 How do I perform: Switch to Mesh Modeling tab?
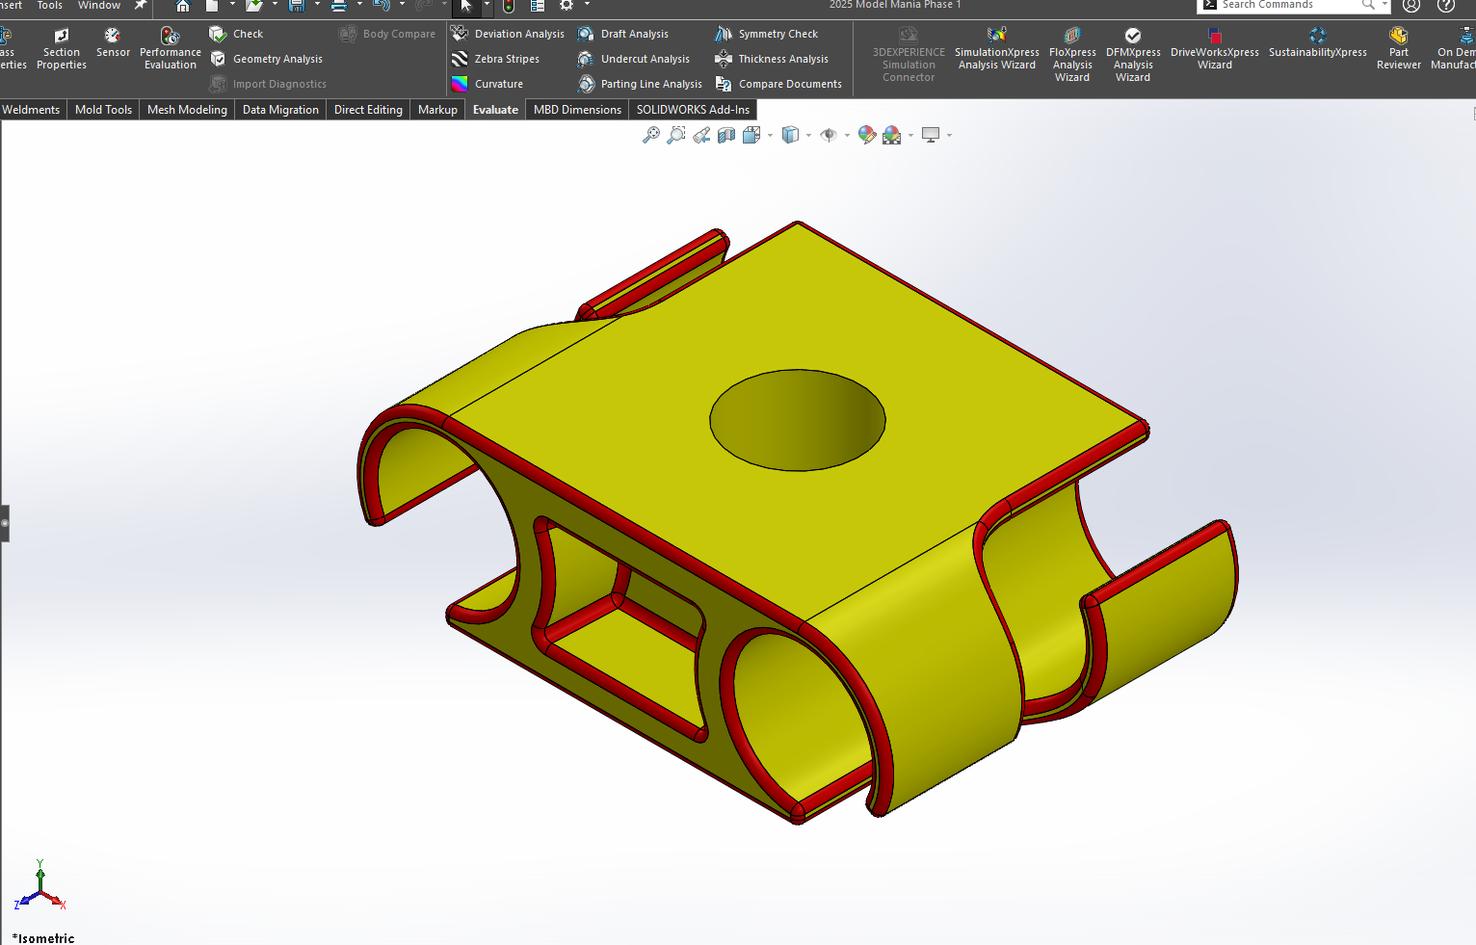tap(187, 110)
